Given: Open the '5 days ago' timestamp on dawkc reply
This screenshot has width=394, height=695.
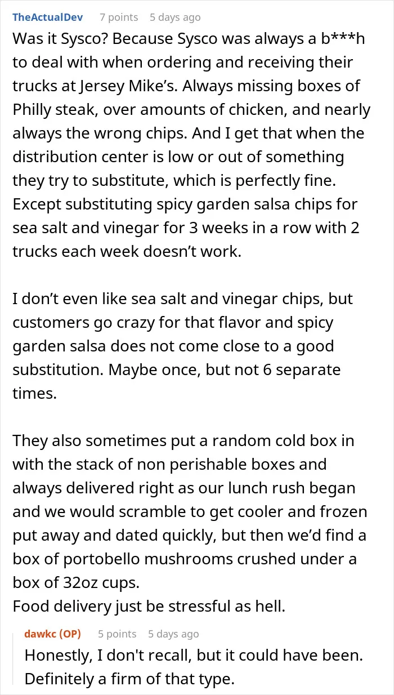Looking at the screenshot, I should click(173, 634).
